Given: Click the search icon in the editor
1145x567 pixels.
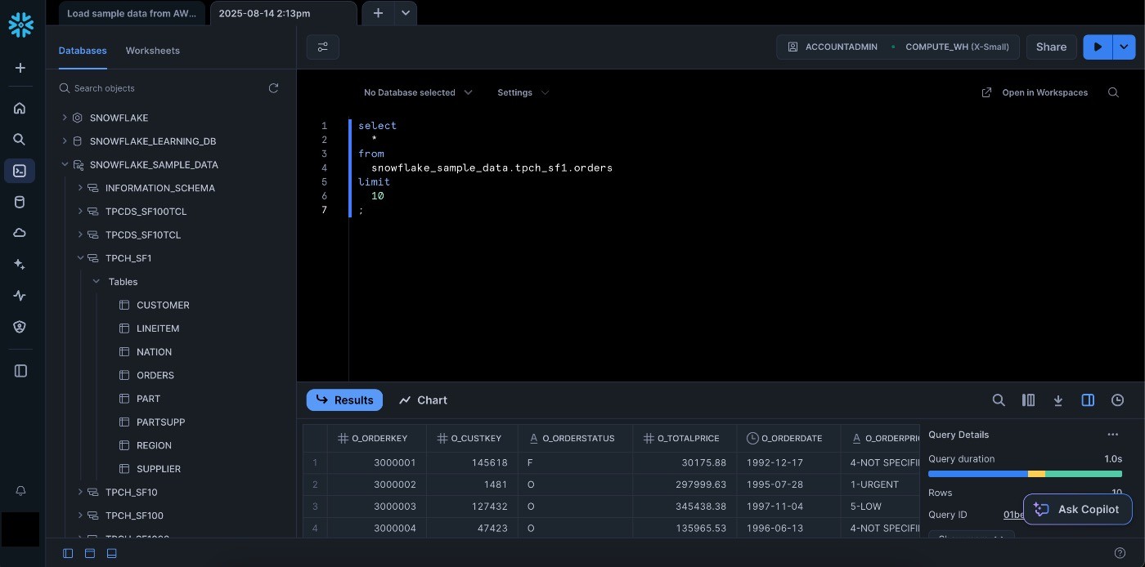Looking at the screenshot, I should point(1113,92).
